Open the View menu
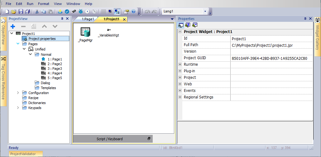 (x=58, y=4)
